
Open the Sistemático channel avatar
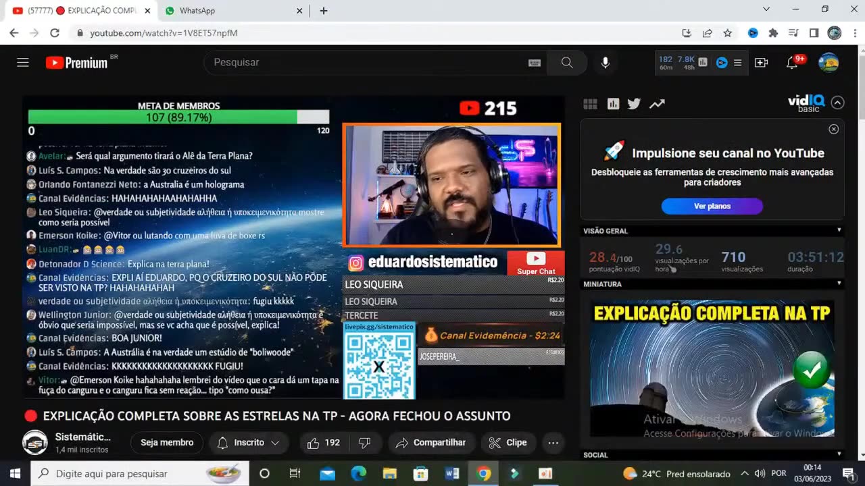35,442
